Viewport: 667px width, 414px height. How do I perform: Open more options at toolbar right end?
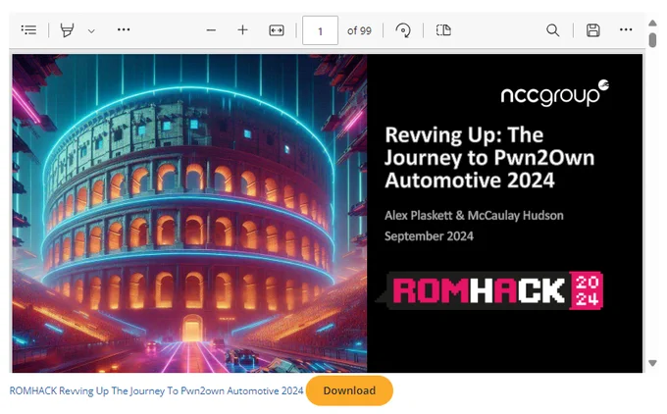click(x=626, y=29)
